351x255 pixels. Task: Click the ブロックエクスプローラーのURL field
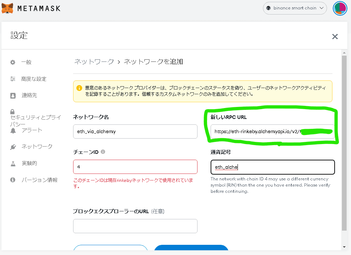click(135, 226)
